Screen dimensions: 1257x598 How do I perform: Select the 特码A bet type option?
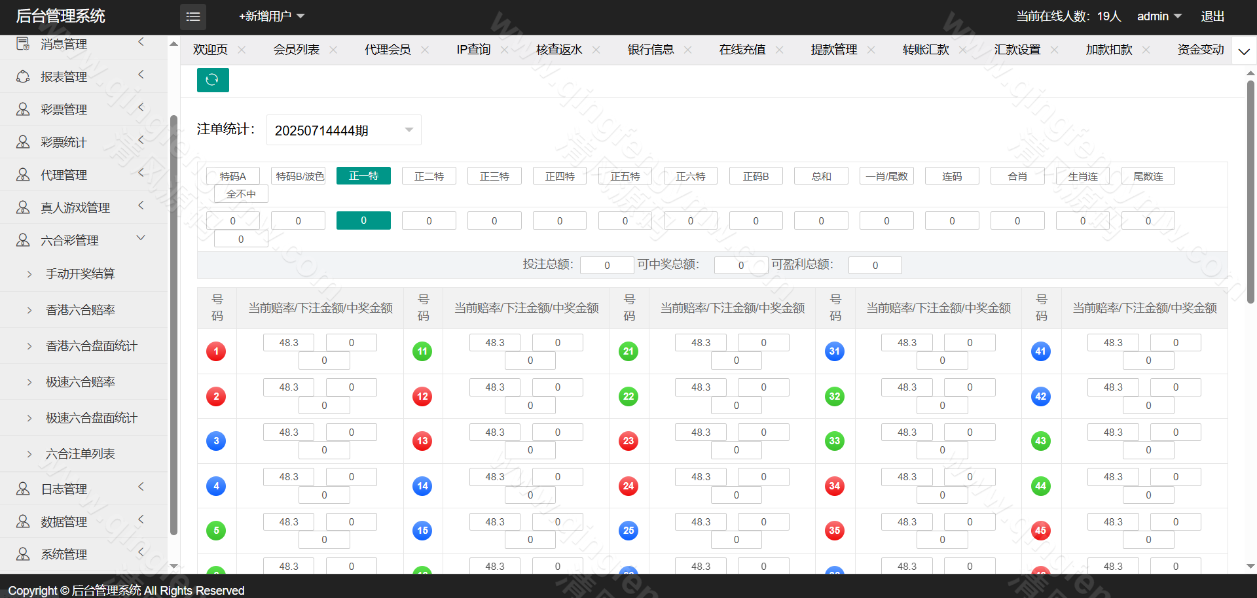233,176
